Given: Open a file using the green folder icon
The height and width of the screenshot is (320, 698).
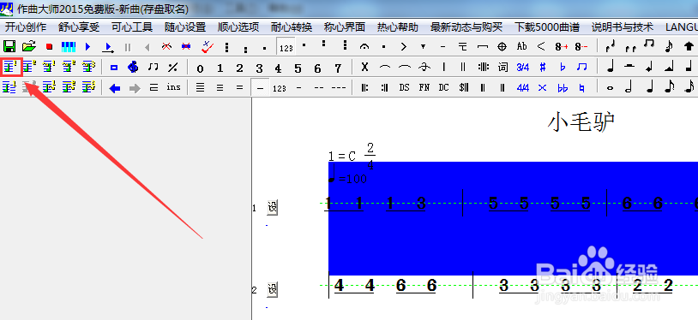Looking at the screenshot, I should click(29, 46).
